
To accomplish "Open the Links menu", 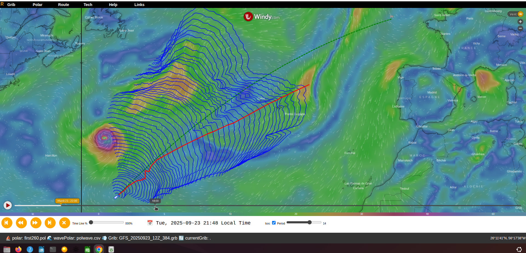I will pyautogui.click(x=139, y=5).
